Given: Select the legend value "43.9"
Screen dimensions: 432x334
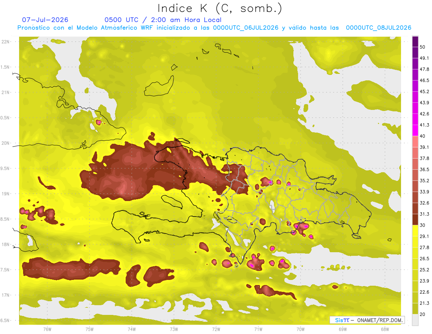Looking at the screenshot, I should coord(424,103).
